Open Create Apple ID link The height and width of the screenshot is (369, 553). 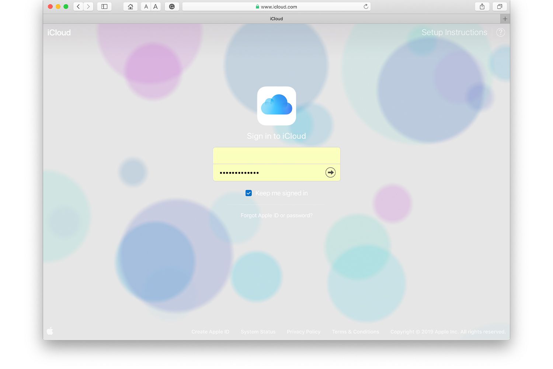[211, 332]
